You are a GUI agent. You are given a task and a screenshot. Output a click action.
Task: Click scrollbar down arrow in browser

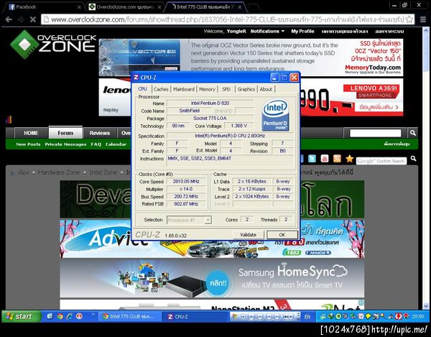pyautogui.click(x=426, y=305)
